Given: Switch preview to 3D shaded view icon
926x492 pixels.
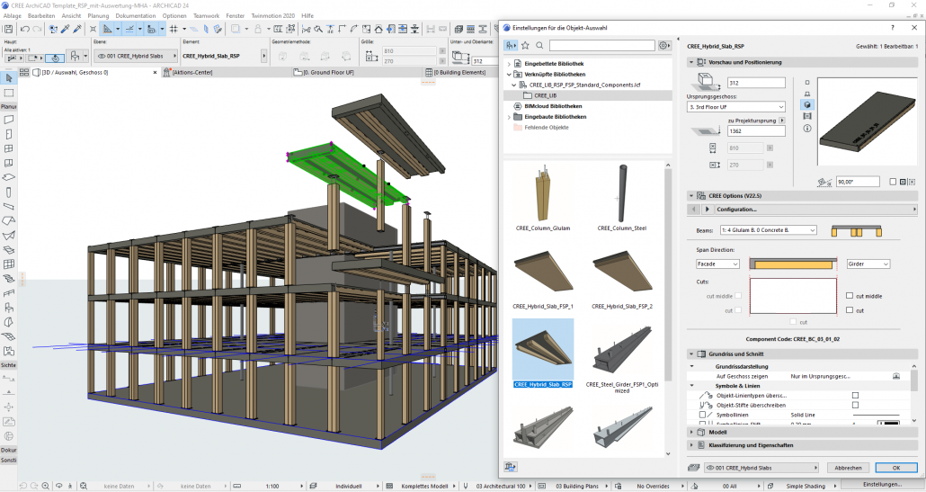Looking at the screenshot, I should pos(806,104).
